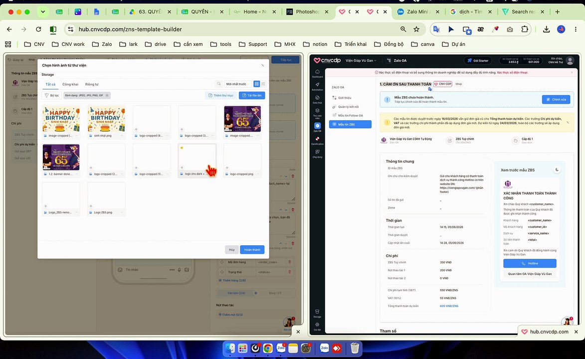
Task: Open Gamification in cnvcdp sidebar
Action: [x=317, y=140]
